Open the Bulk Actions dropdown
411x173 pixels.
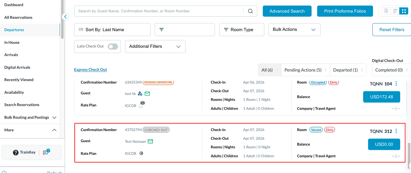[x=294, y=30]
